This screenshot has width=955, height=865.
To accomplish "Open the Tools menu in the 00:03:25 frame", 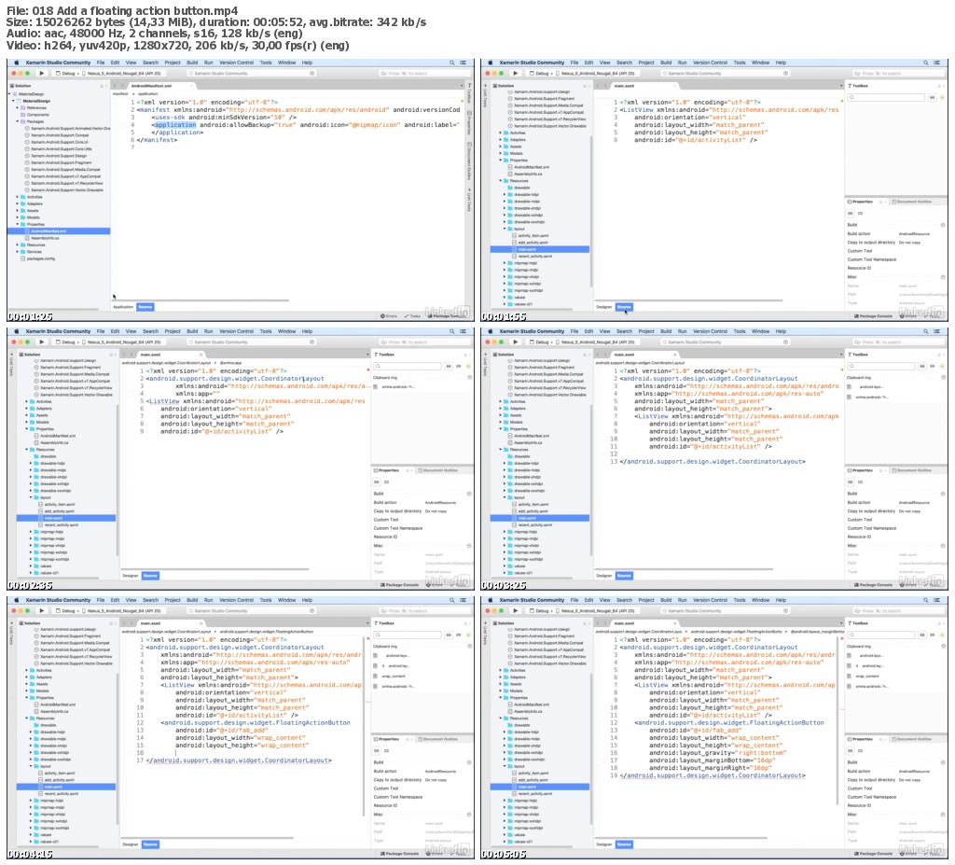I will click(740, 331).
